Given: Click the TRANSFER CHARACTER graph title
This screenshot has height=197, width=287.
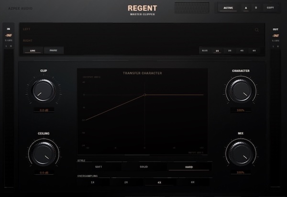Looking at the screenshot, I should 142,73.
